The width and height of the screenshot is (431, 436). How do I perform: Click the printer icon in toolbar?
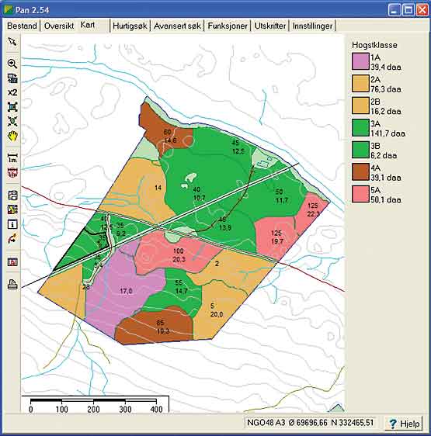pyautogui.click(x=12, y=285)
